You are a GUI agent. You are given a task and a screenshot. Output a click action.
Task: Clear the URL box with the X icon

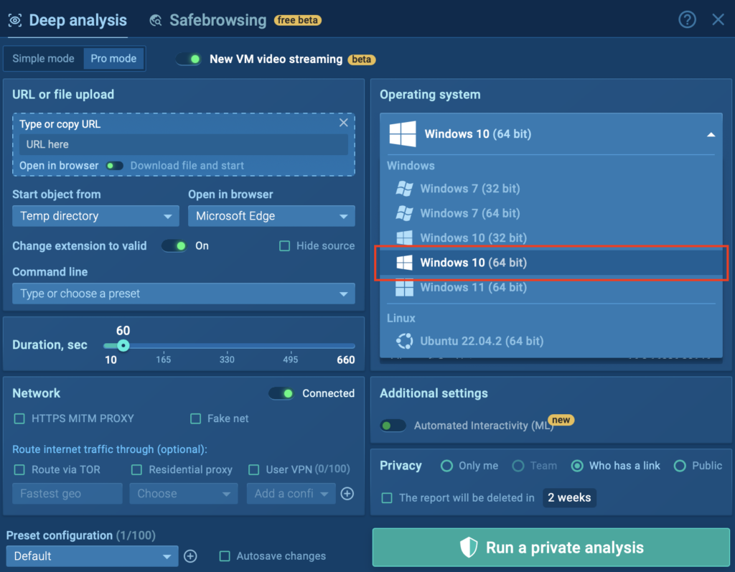coord(343,123)
